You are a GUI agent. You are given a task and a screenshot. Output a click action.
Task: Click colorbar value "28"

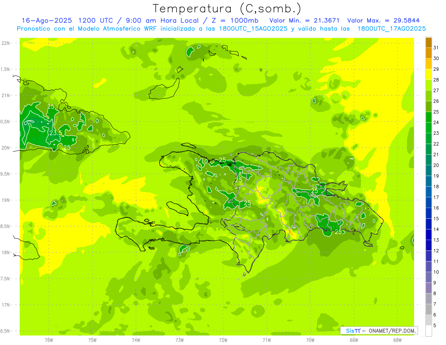[x=436, y=80]
